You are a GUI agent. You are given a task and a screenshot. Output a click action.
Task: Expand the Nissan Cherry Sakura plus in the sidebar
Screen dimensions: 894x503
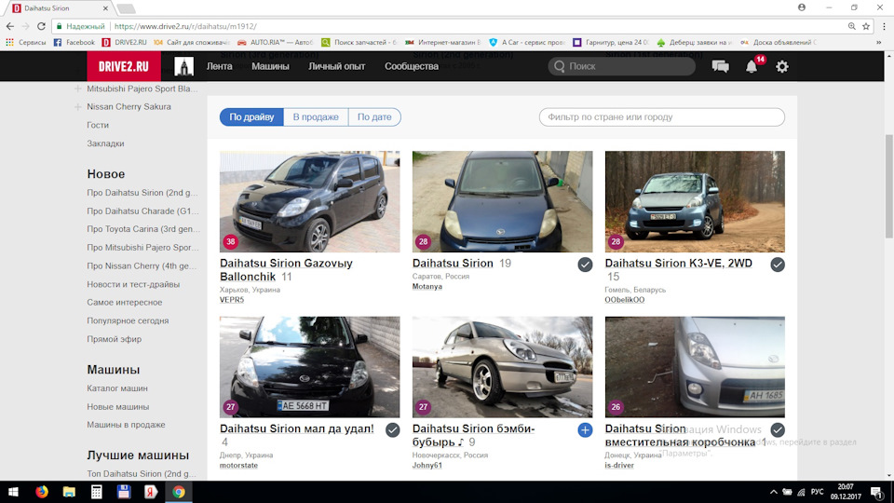point(77,106)
